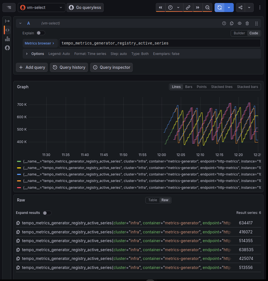Duplicate query A using the copy icon
Viewport: 268px width, 281px height.
coord(232,23)
